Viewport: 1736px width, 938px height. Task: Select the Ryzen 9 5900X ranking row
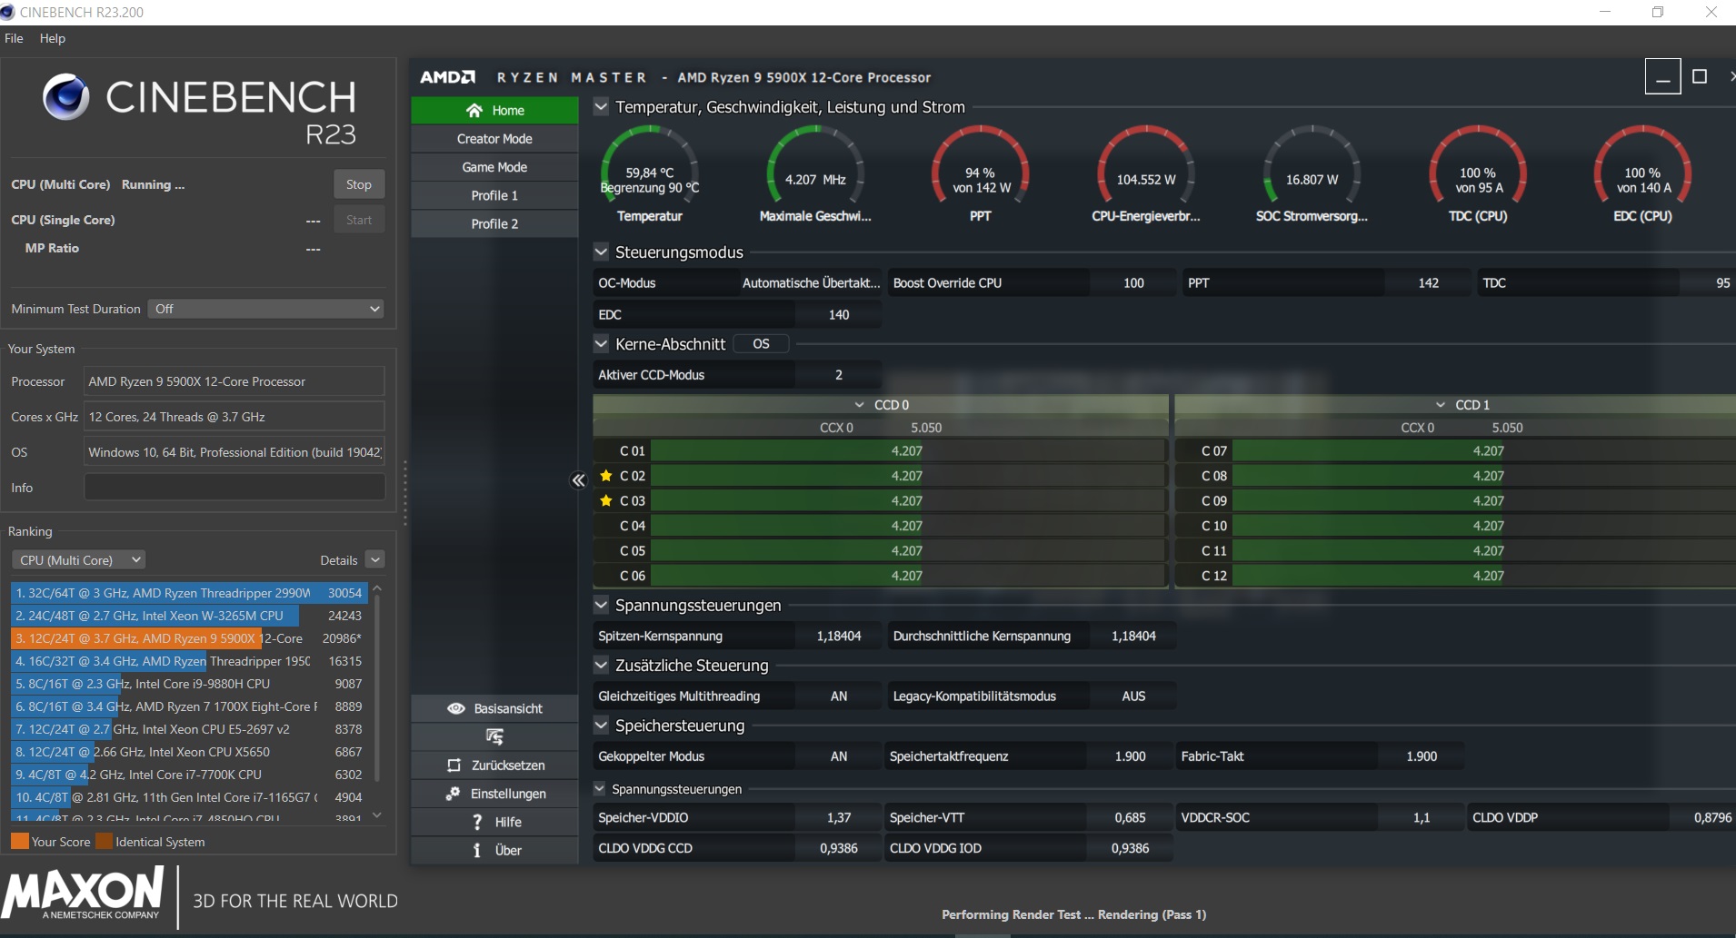(189, 638)
